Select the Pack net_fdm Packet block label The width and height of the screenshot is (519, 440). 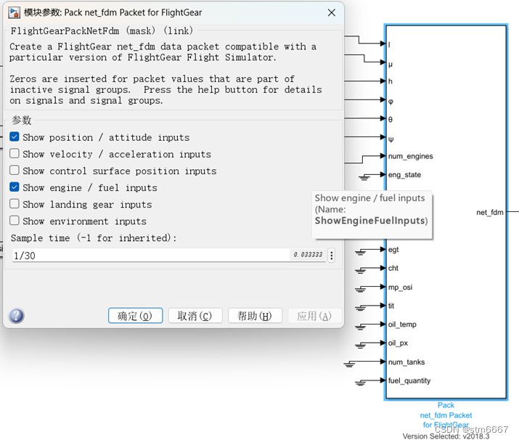pos(446,415)
